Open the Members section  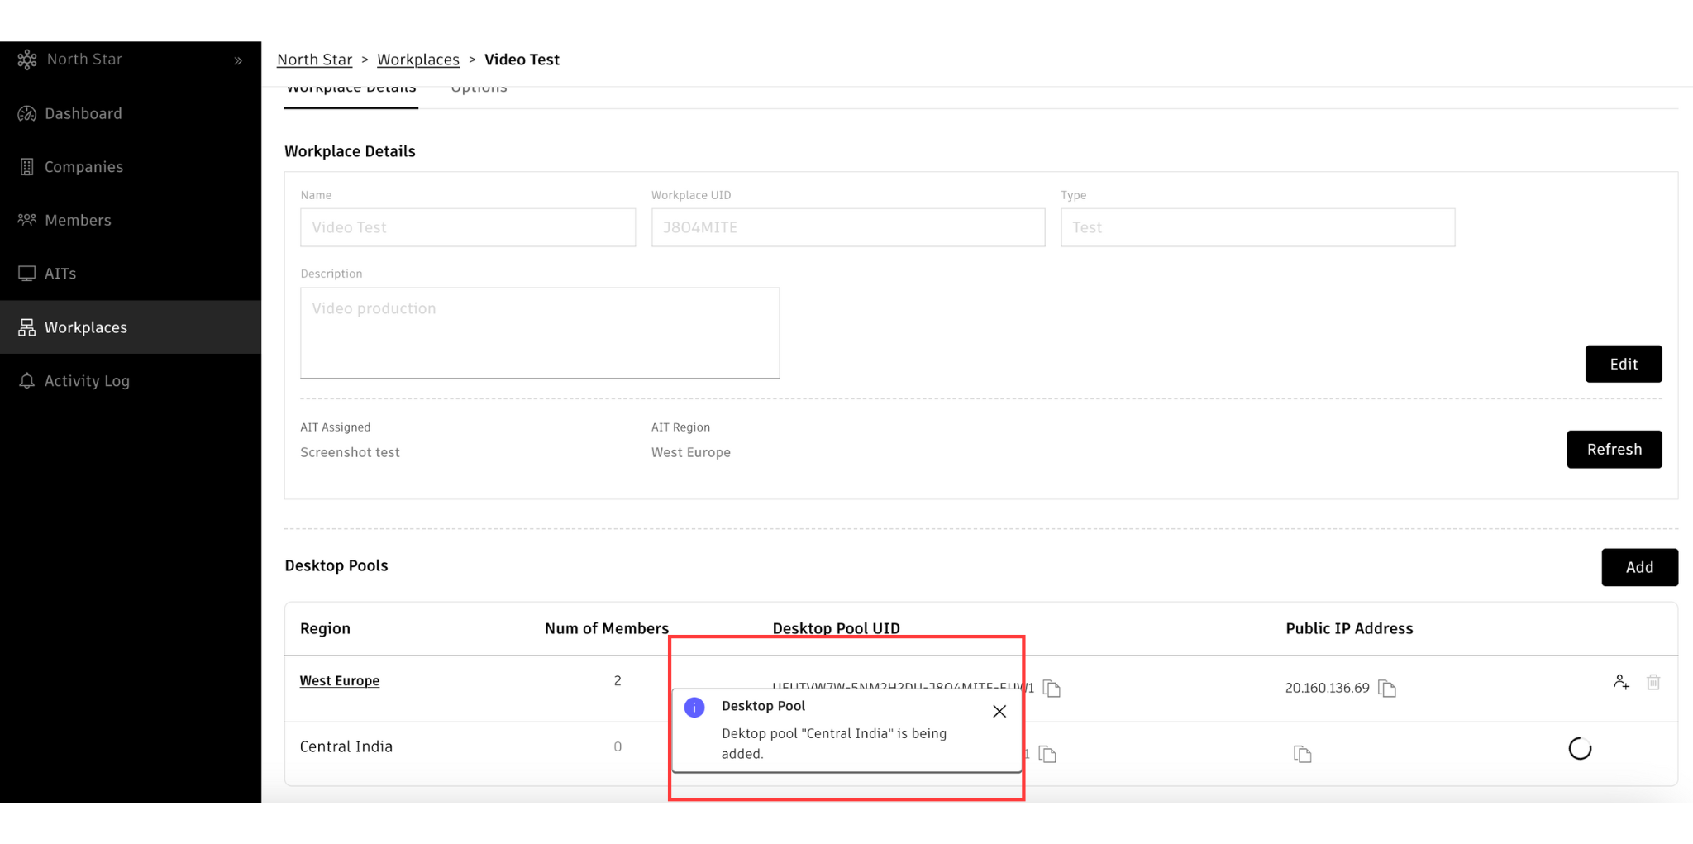click(x=78, y=220)
